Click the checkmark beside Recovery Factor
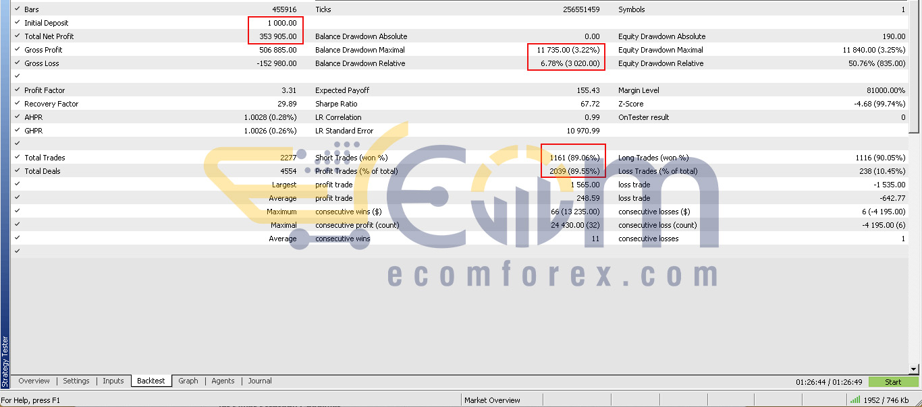The height and width of the screenshot is (407, 922). click(17, 104)
